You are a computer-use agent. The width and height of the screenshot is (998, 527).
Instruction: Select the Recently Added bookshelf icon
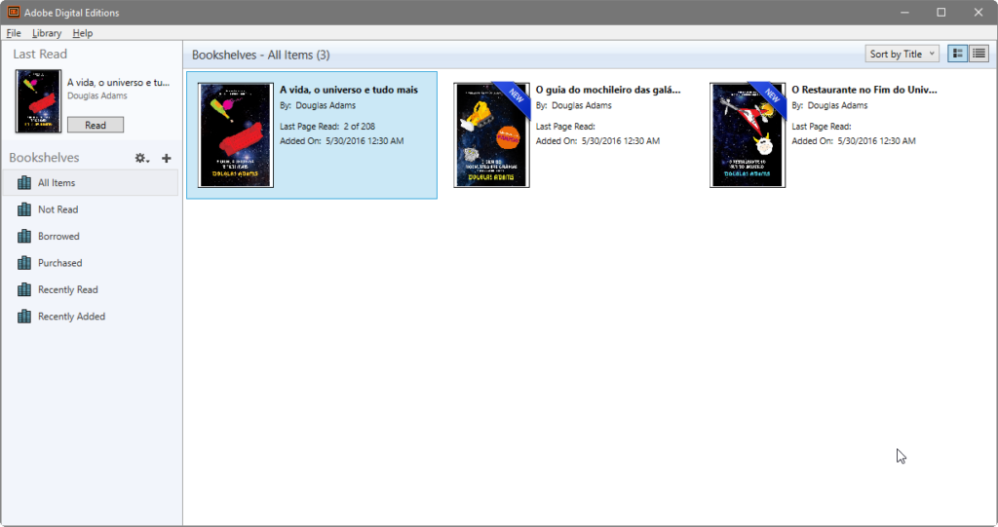click(24, 317)
